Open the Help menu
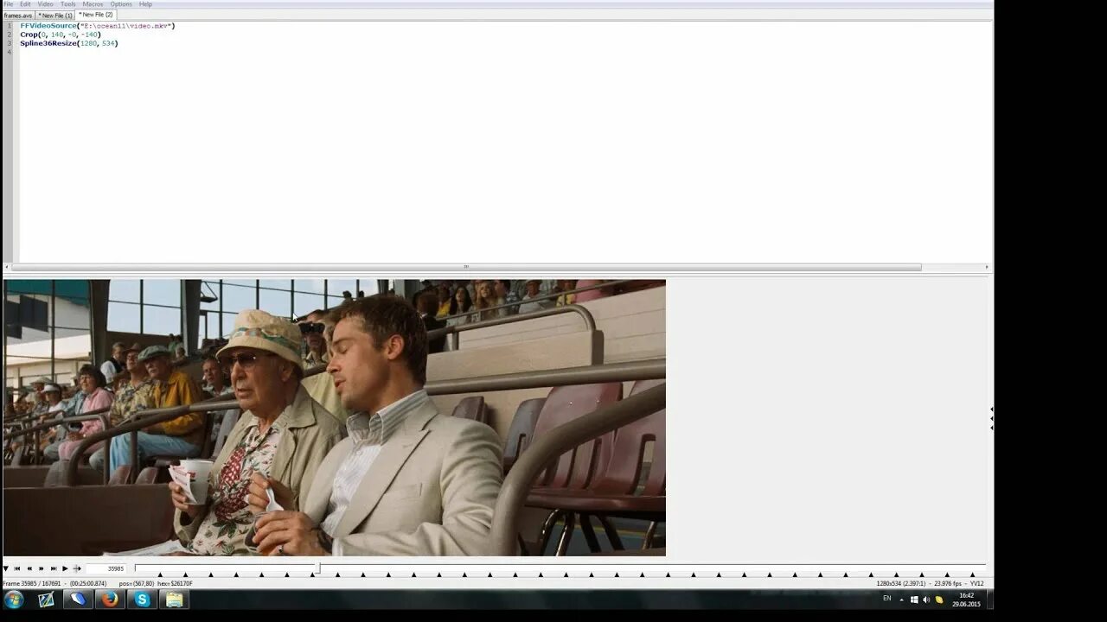The height and width of the screenshot is (622, 1107). pos(145,4)
